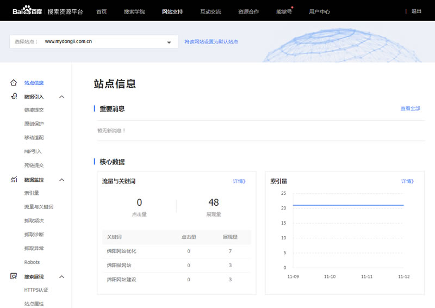435x308 pixels.
Task: Click the chart icon beside 数据监控
Action: (x=14, y=180)
